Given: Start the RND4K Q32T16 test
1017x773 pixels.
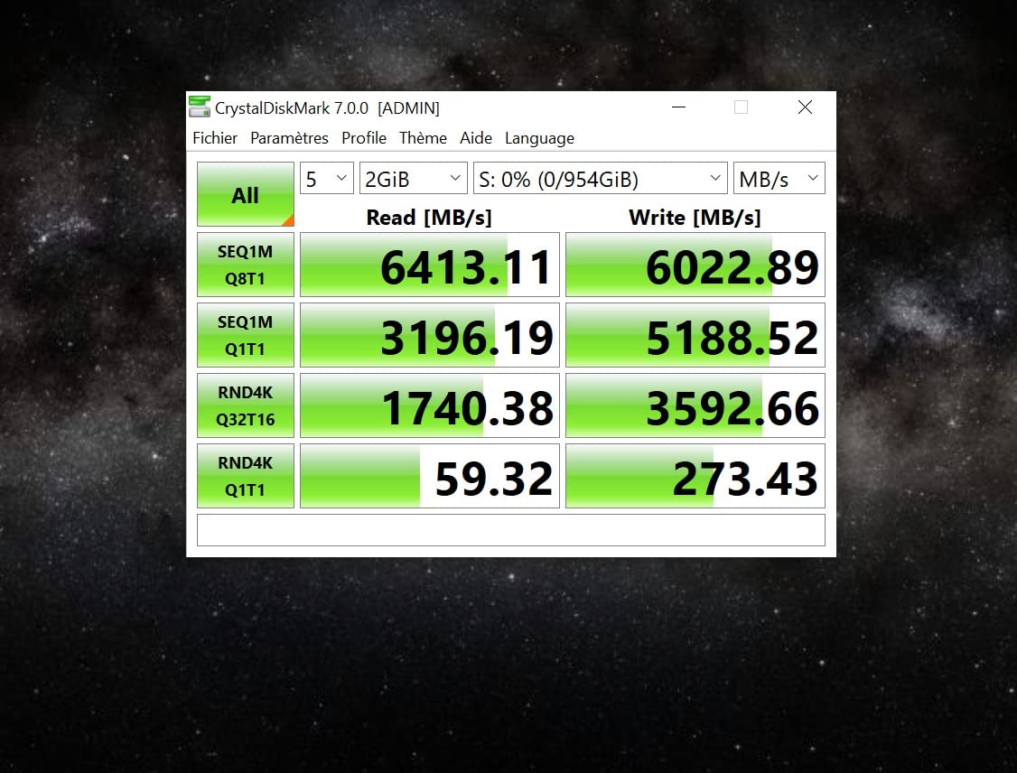Looking at the screenshot, I should (245, 405).
